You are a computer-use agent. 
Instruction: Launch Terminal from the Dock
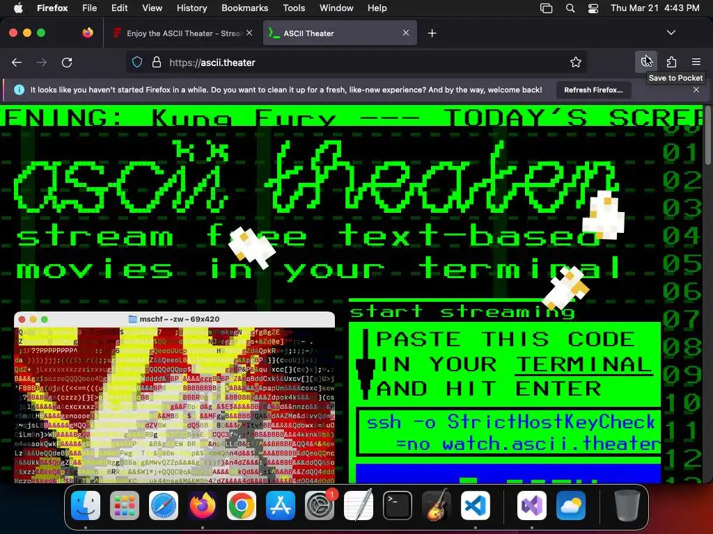click(x=398, y=505)
